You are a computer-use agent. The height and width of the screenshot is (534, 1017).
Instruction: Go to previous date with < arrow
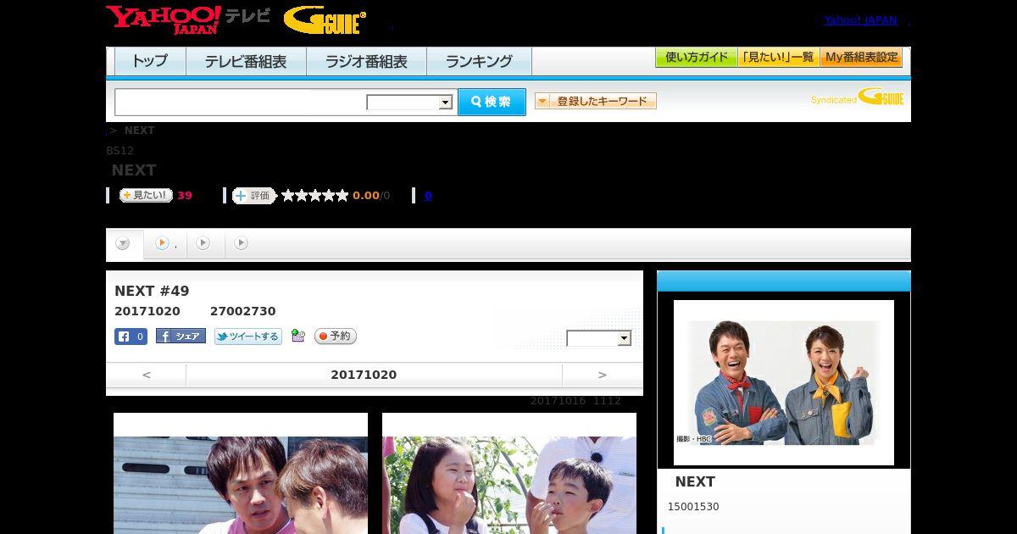tap(146, 375)
